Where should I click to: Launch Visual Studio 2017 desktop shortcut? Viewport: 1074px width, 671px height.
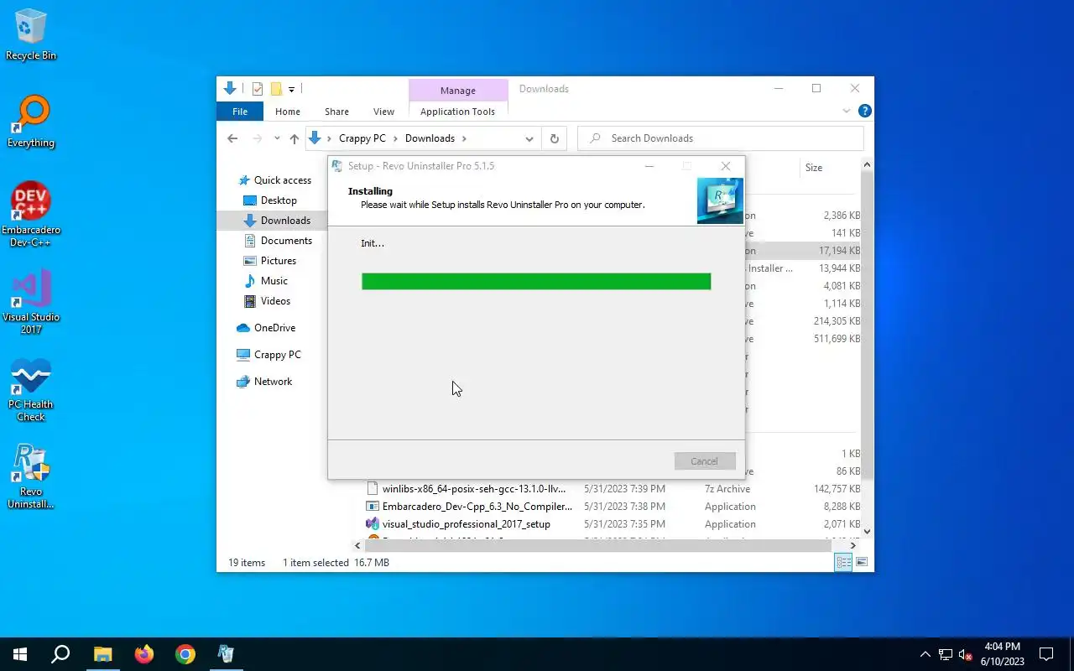[x=31, y=302]
